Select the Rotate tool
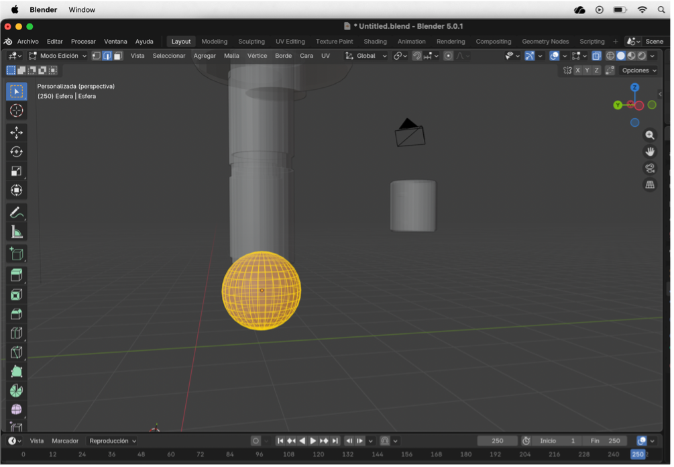Screen dimensions: 674x467 pos(16,152)
